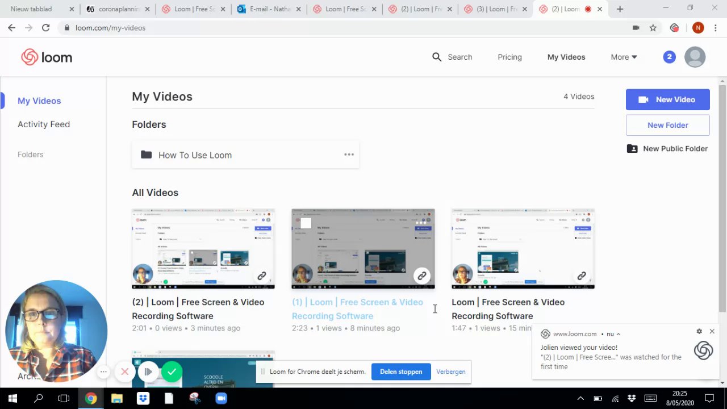Screen dimensions: 727x409
Task: Click the Loom logo in the header
Action: (47, 57)
